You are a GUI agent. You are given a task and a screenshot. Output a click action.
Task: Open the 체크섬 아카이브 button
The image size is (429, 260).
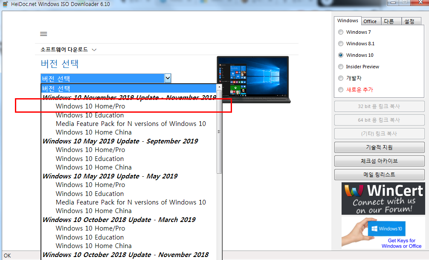click(379, 161)
